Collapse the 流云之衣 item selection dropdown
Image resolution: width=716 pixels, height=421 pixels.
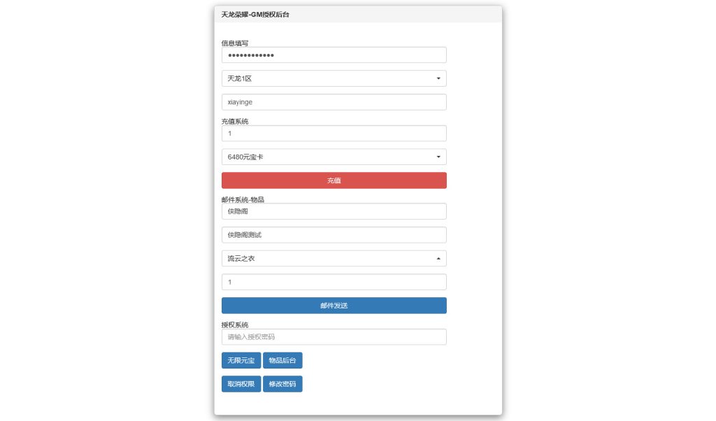334,258
